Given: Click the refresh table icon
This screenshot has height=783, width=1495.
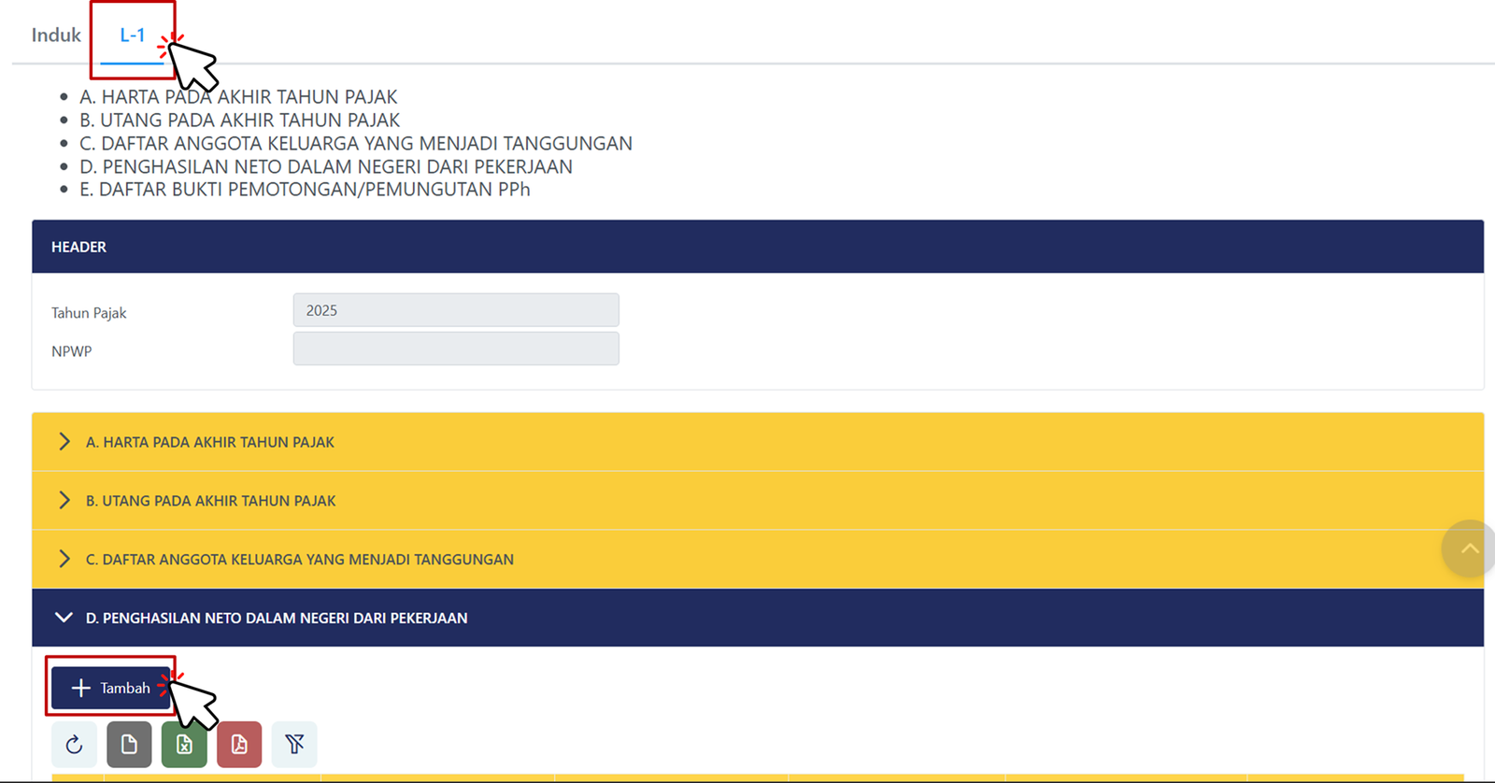Looking at the screenshot, I should pyautogui.click(x=74, y=745).
